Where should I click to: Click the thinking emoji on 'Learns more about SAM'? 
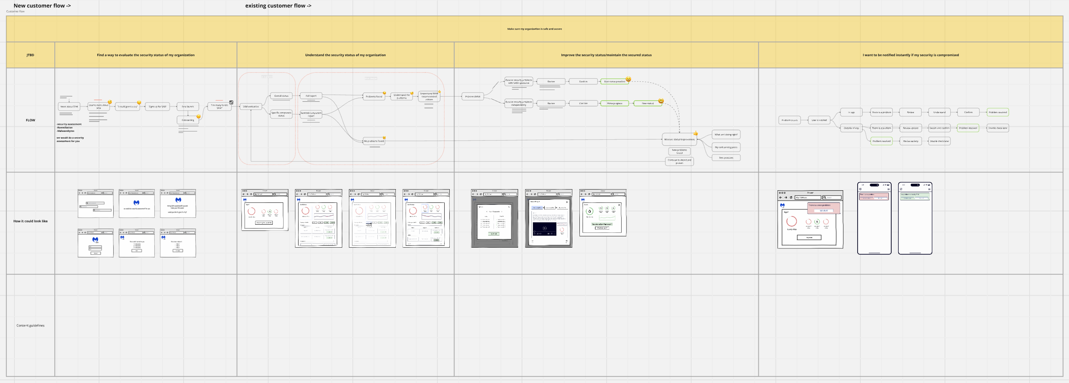[x=110, y=102]
